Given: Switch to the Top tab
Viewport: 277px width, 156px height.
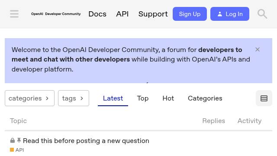Looking at the screenshot, I should point(142,98).
